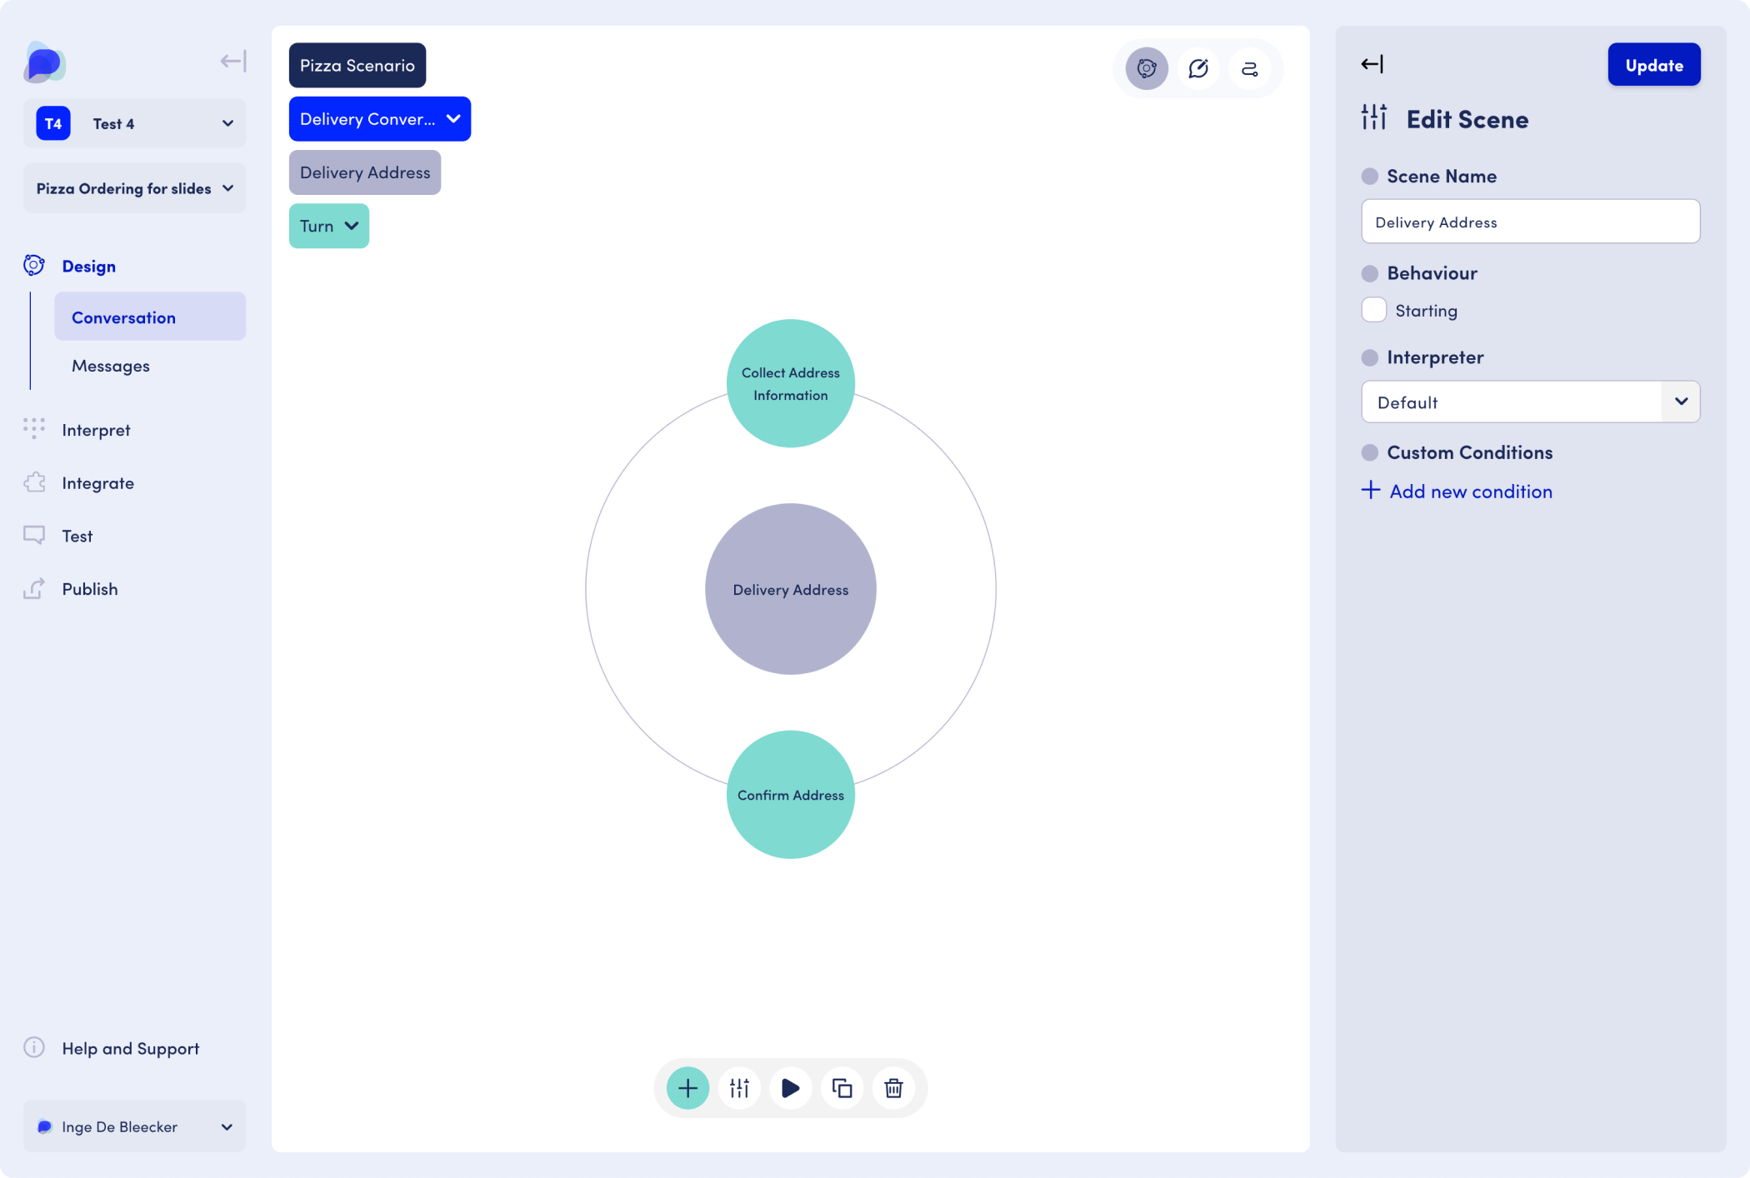This screenshot has width=1750, height=1178.
Task: Click the chat edit icon at top right
Action: 1198,68
